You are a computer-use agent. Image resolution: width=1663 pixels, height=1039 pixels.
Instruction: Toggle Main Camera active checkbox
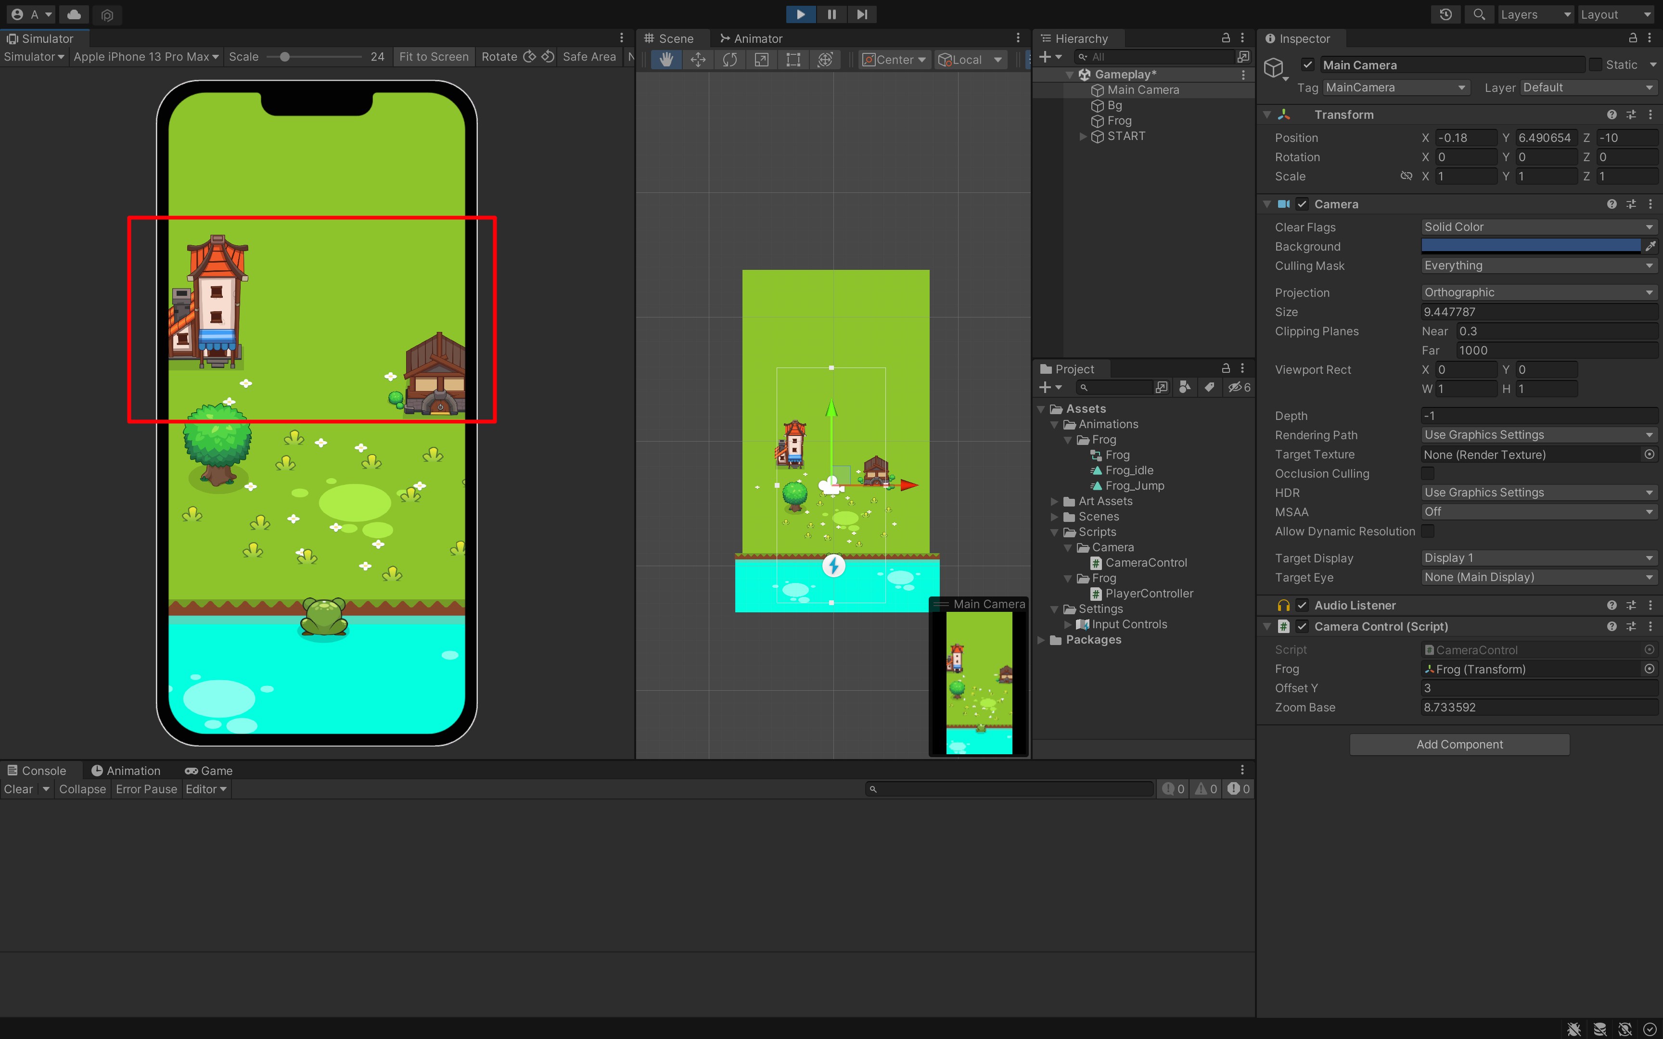click(x=1308, y=64)
